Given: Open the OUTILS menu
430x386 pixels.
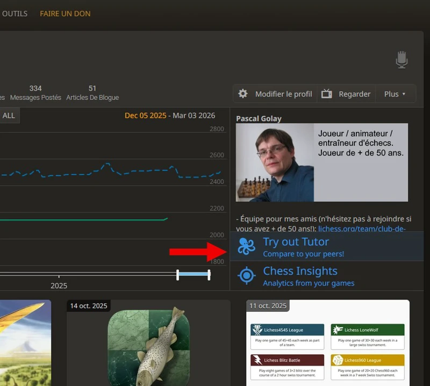Looking at the screenshot, I should click(x=15, y=13).
